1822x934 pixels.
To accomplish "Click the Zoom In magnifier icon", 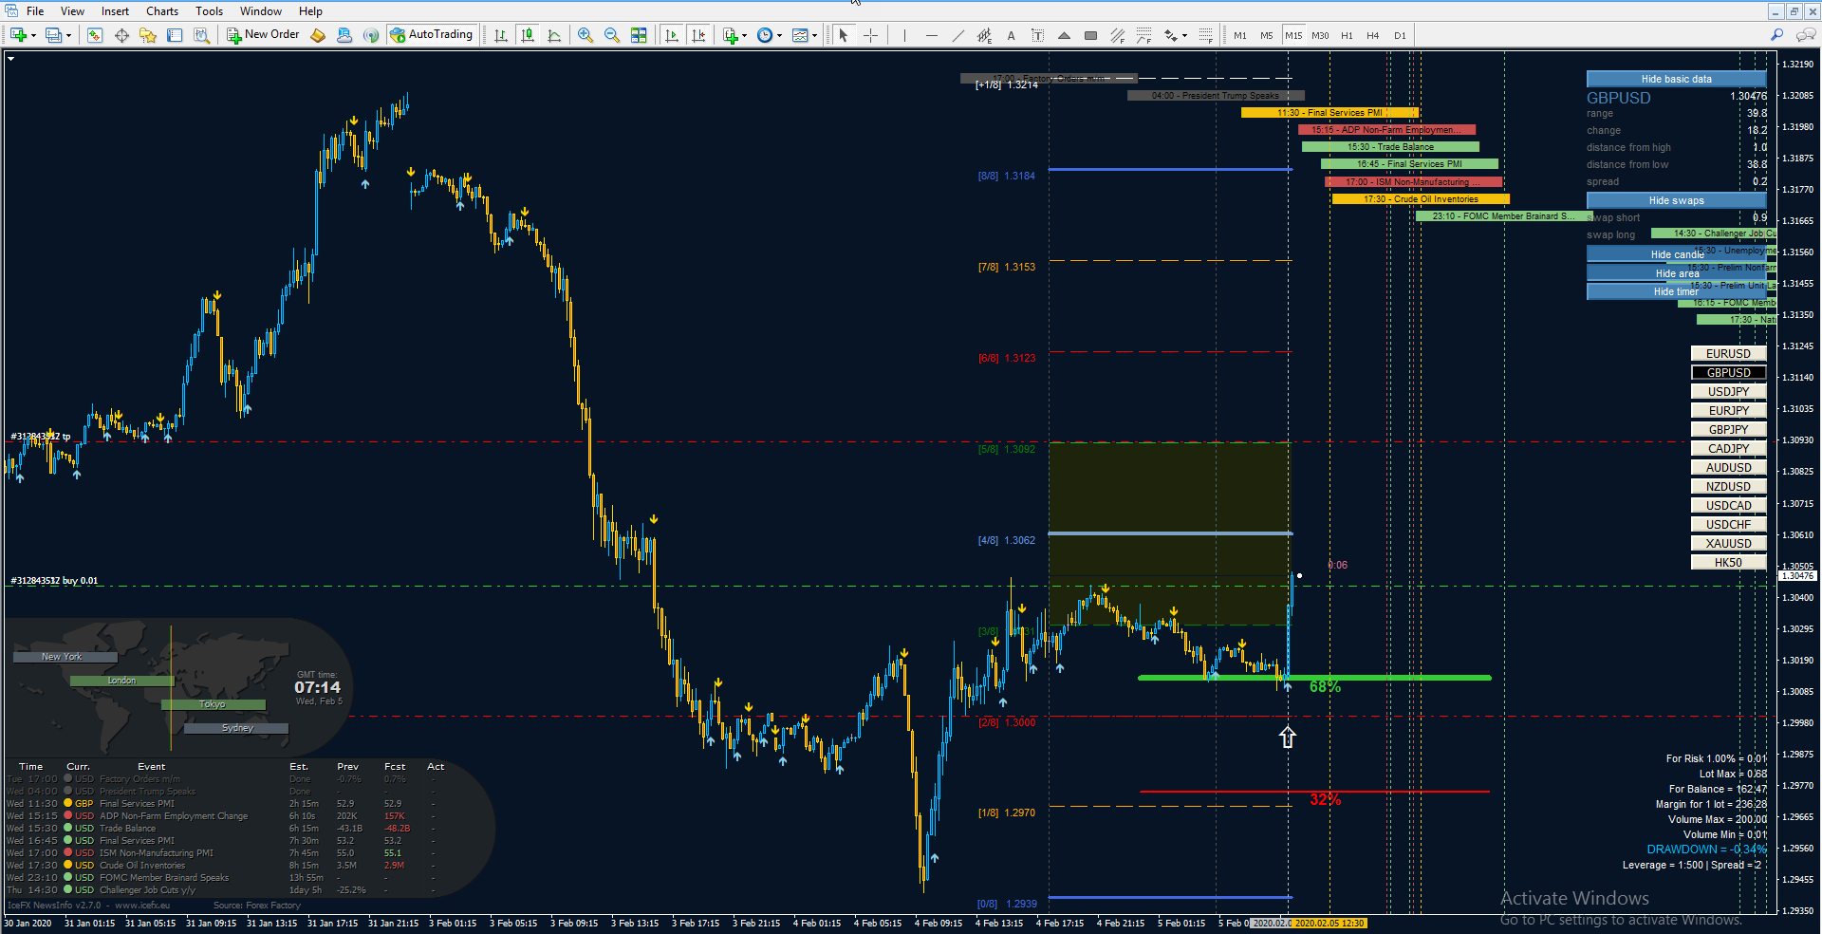I will (586, 35).
